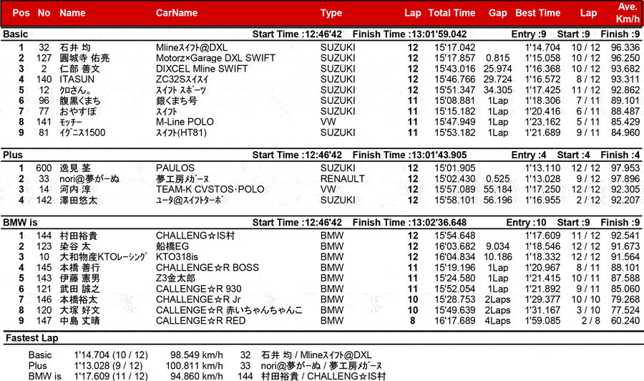Click best time 1'23.162
The height and width of the screenshot is (381, 644).
pos(542,122)
